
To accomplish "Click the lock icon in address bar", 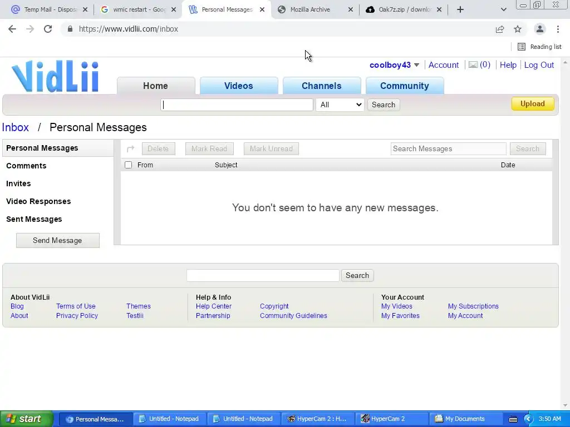I will pyautogui.click(x=70, y=29).
